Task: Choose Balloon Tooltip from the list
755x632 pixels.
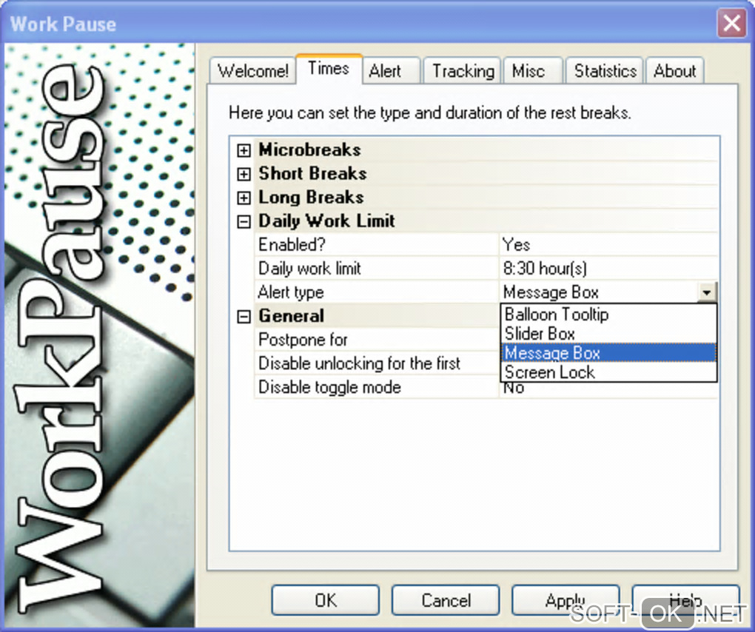Action: point(608,315)
